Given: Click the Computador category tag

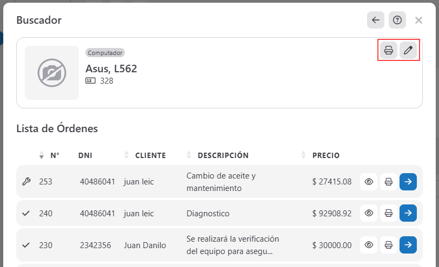Looking at the screenshot, I should (105, 53).
